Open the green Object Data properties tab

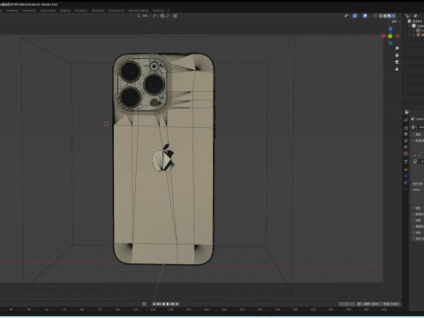(405, 188)
